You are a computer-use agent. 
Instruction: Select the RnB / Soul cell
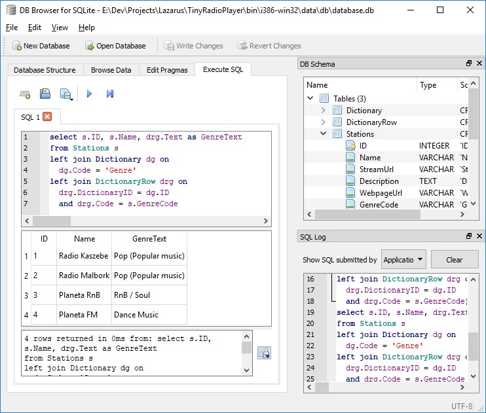[149, 295]
